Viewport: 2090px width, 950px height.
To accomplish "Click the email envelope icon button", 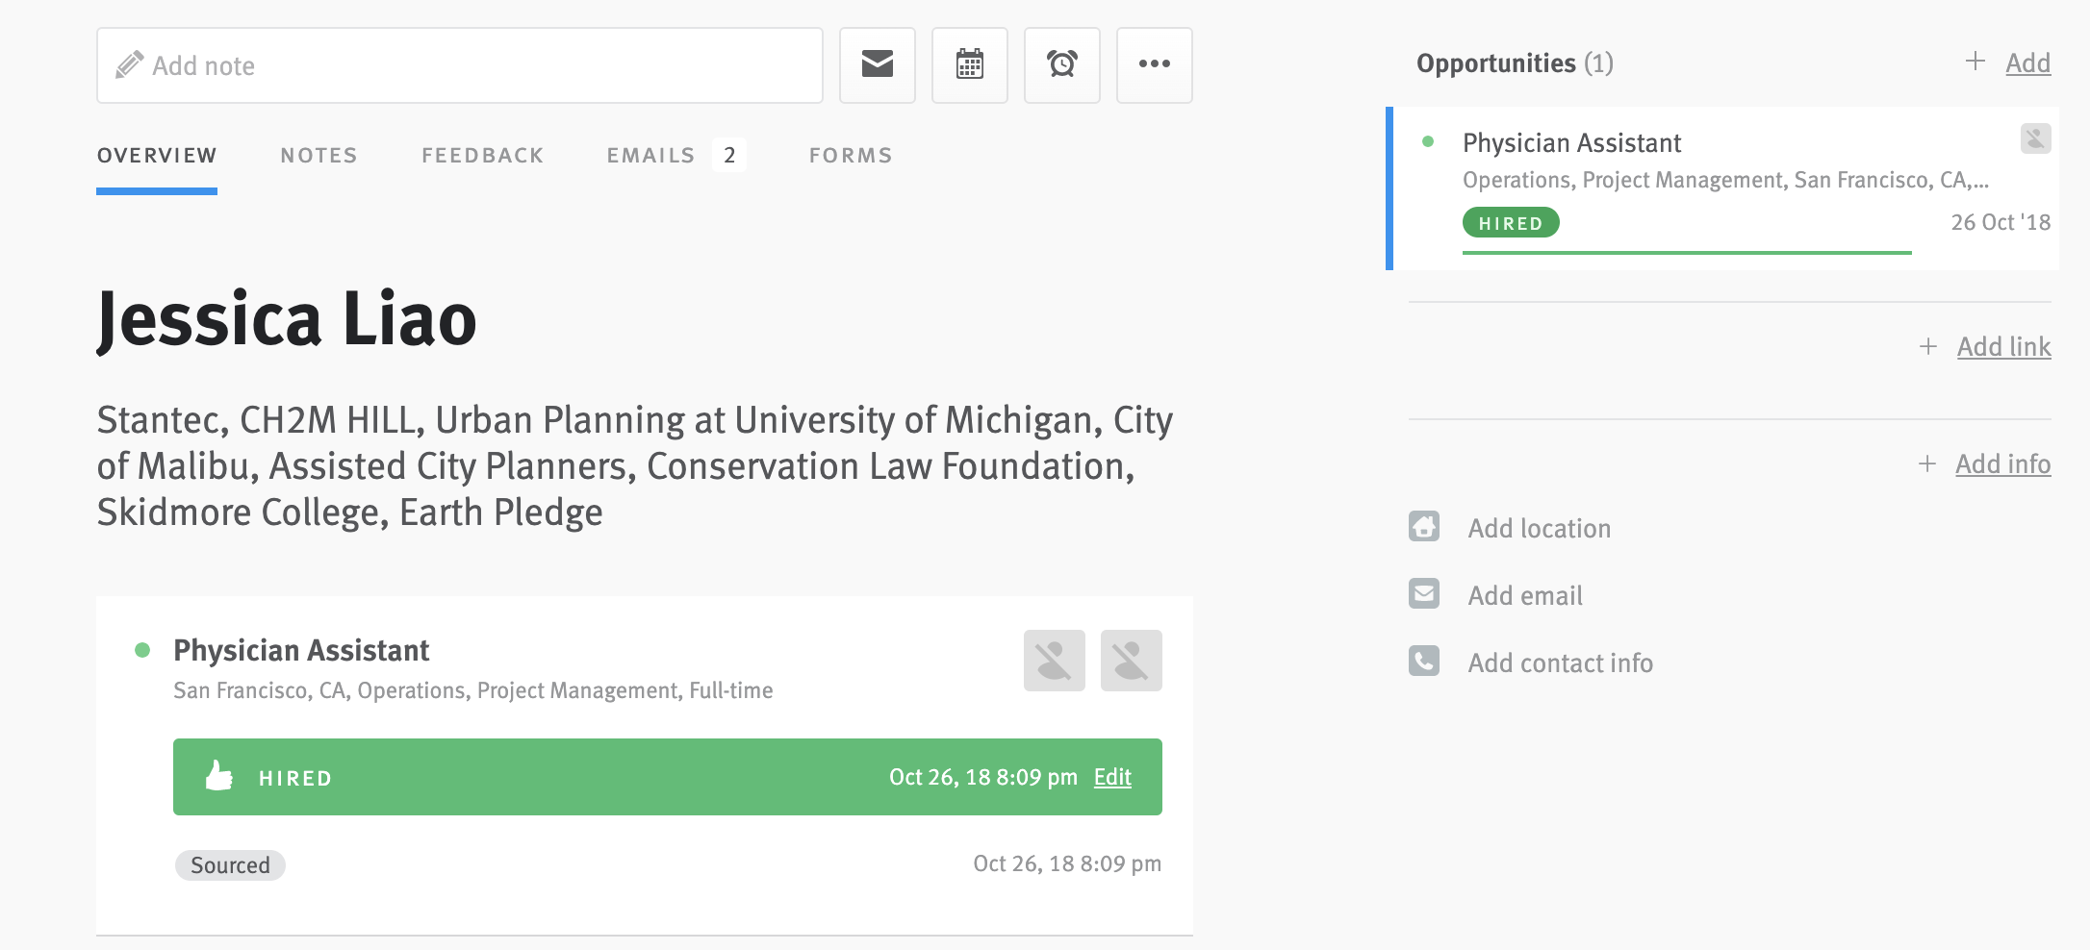I will pyautogui.click(x=877, y=64).
